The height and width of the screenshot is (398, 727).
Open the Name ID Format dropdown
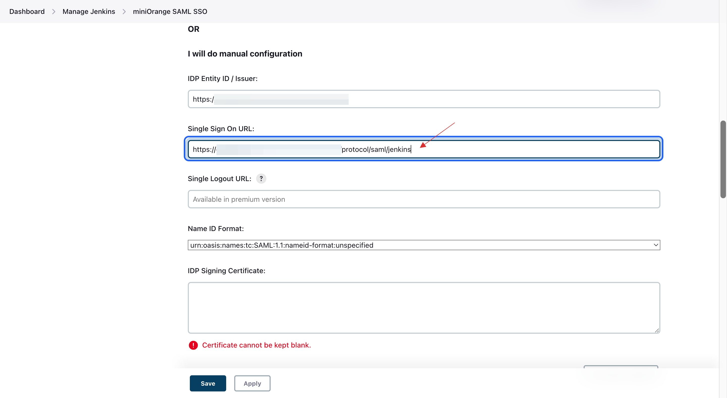(424, 245)
